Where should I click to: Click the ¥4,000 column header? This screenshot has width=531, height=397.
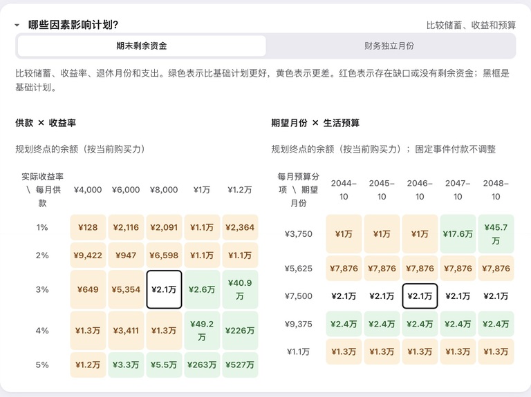(88, 190)
